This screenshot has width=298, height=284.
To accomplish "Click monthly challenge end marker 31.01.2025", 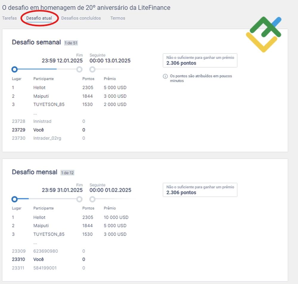I will [x=80, y=199].
